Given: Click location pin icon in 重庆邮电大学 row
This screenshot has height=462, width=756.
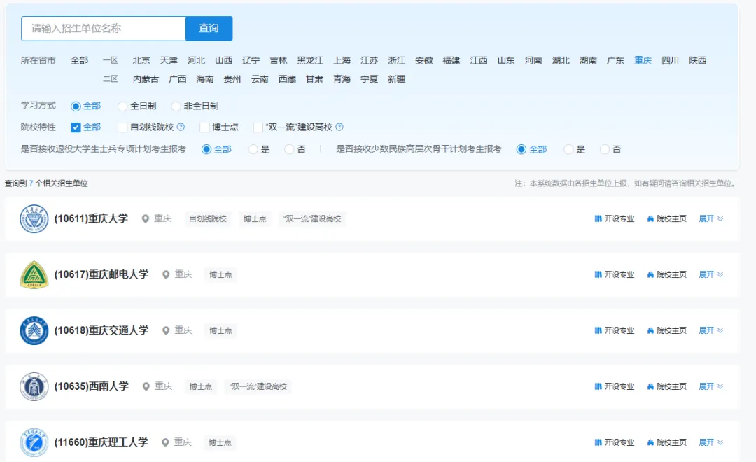Looking at the screenshot, I should (166, 275).
